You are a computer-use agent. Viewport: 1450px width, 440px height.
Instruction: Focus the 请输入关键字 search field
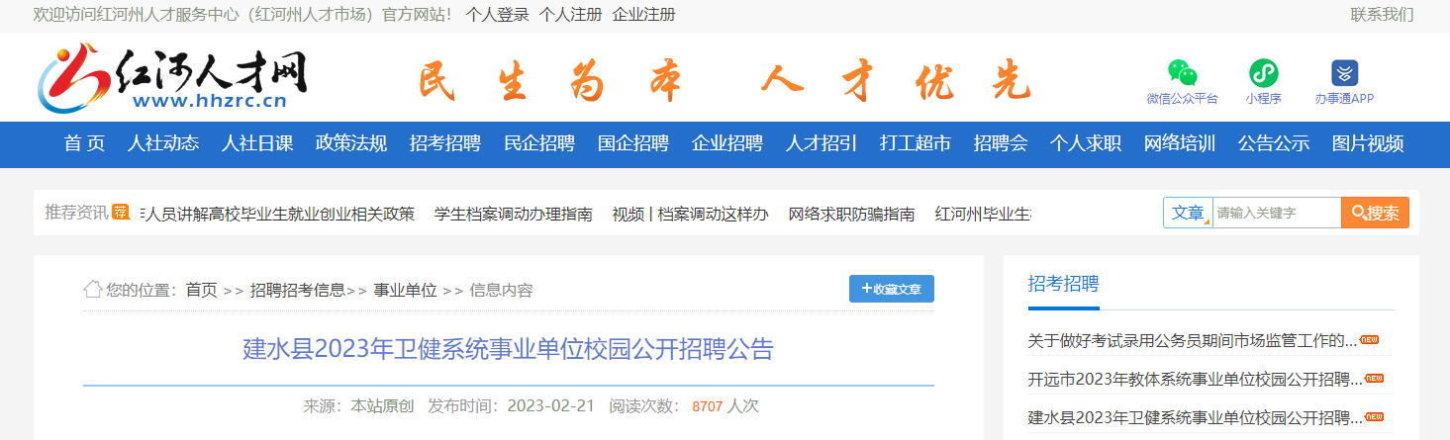[x=1277, y=213]
